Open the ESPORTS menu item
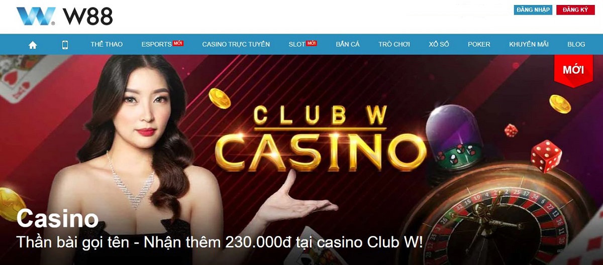Viewport: 603px width, 265px height. coord(156,44)
